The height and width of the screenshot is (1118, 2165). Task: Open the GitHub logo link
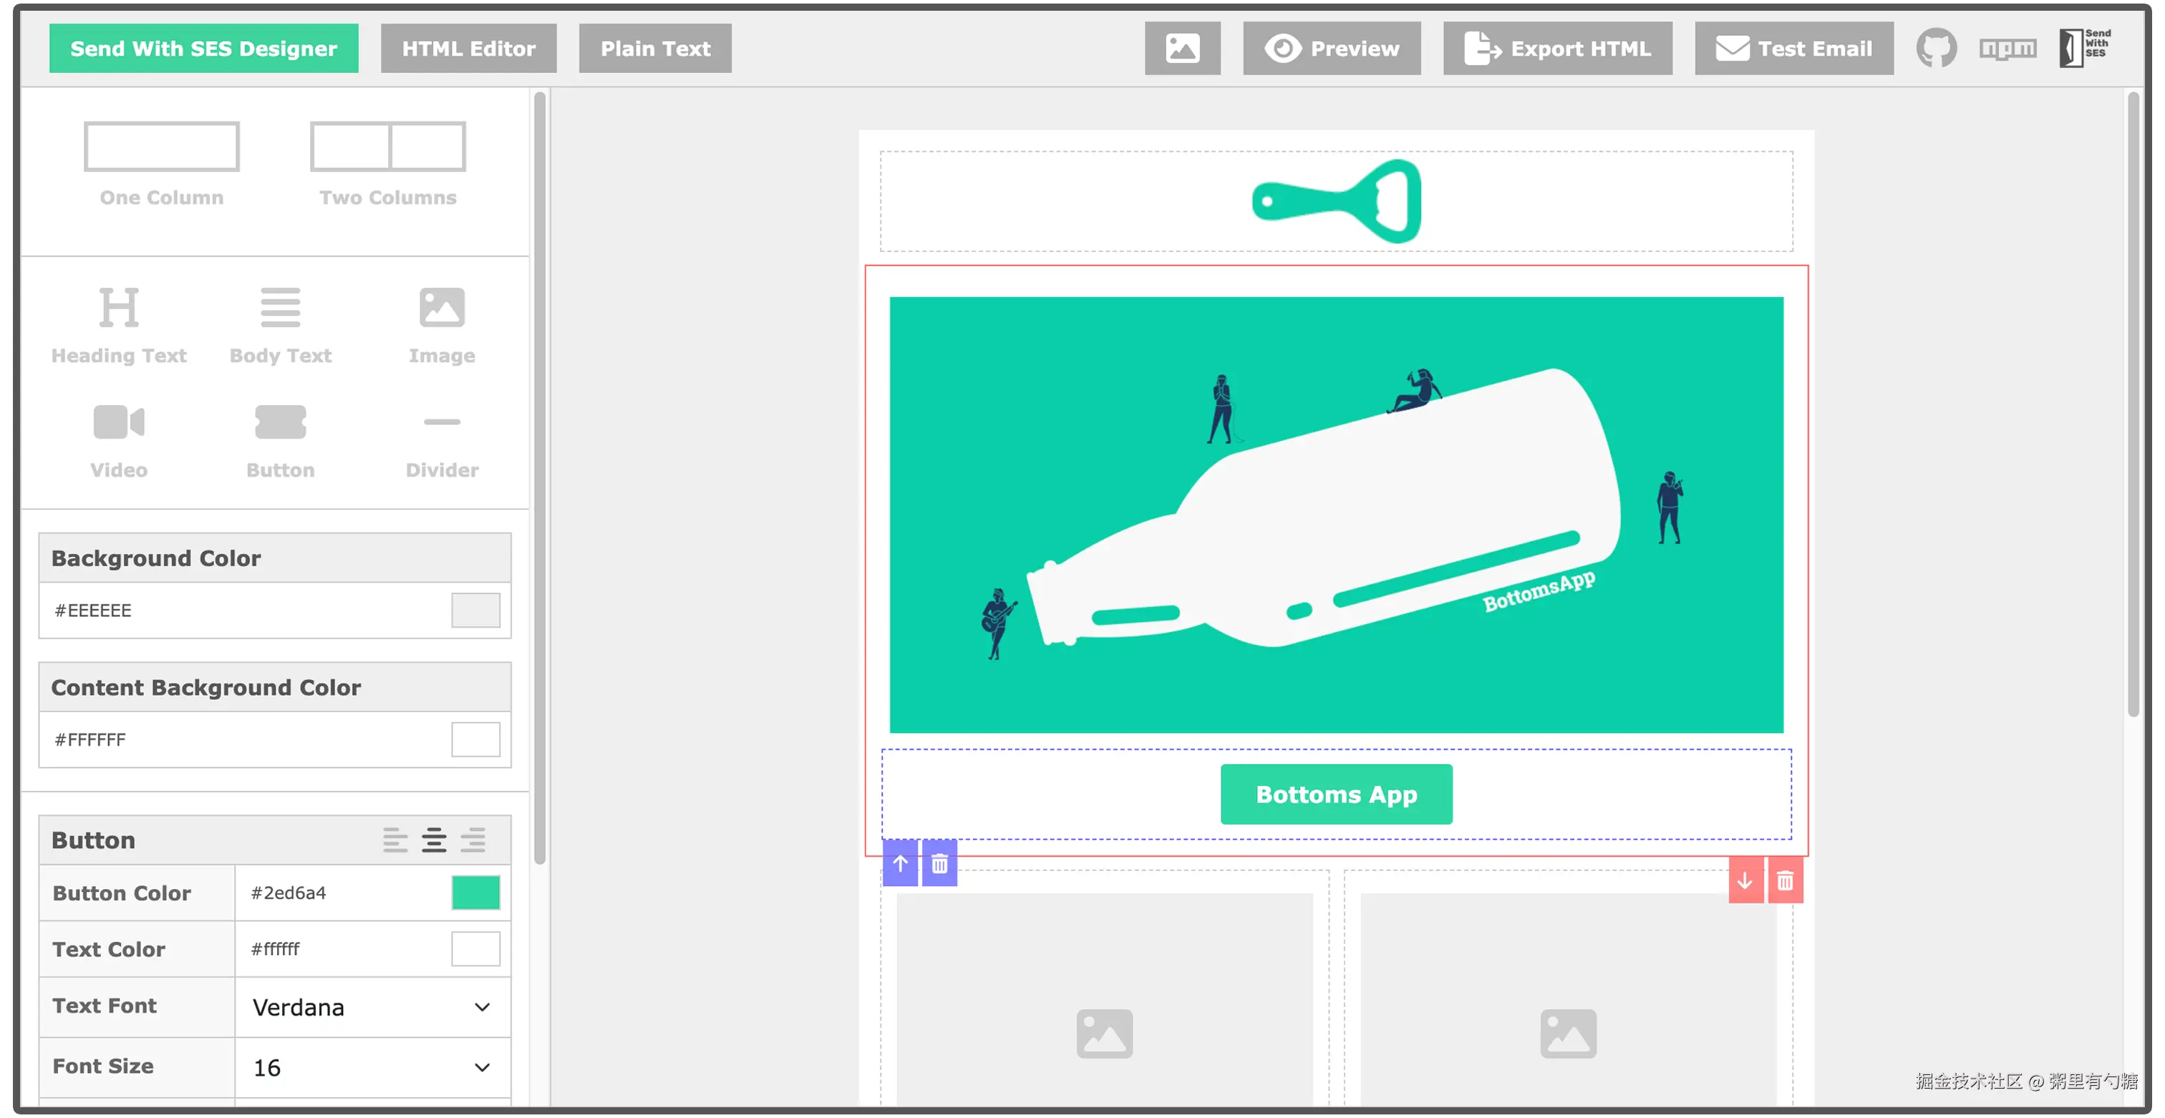(1936, 48)
